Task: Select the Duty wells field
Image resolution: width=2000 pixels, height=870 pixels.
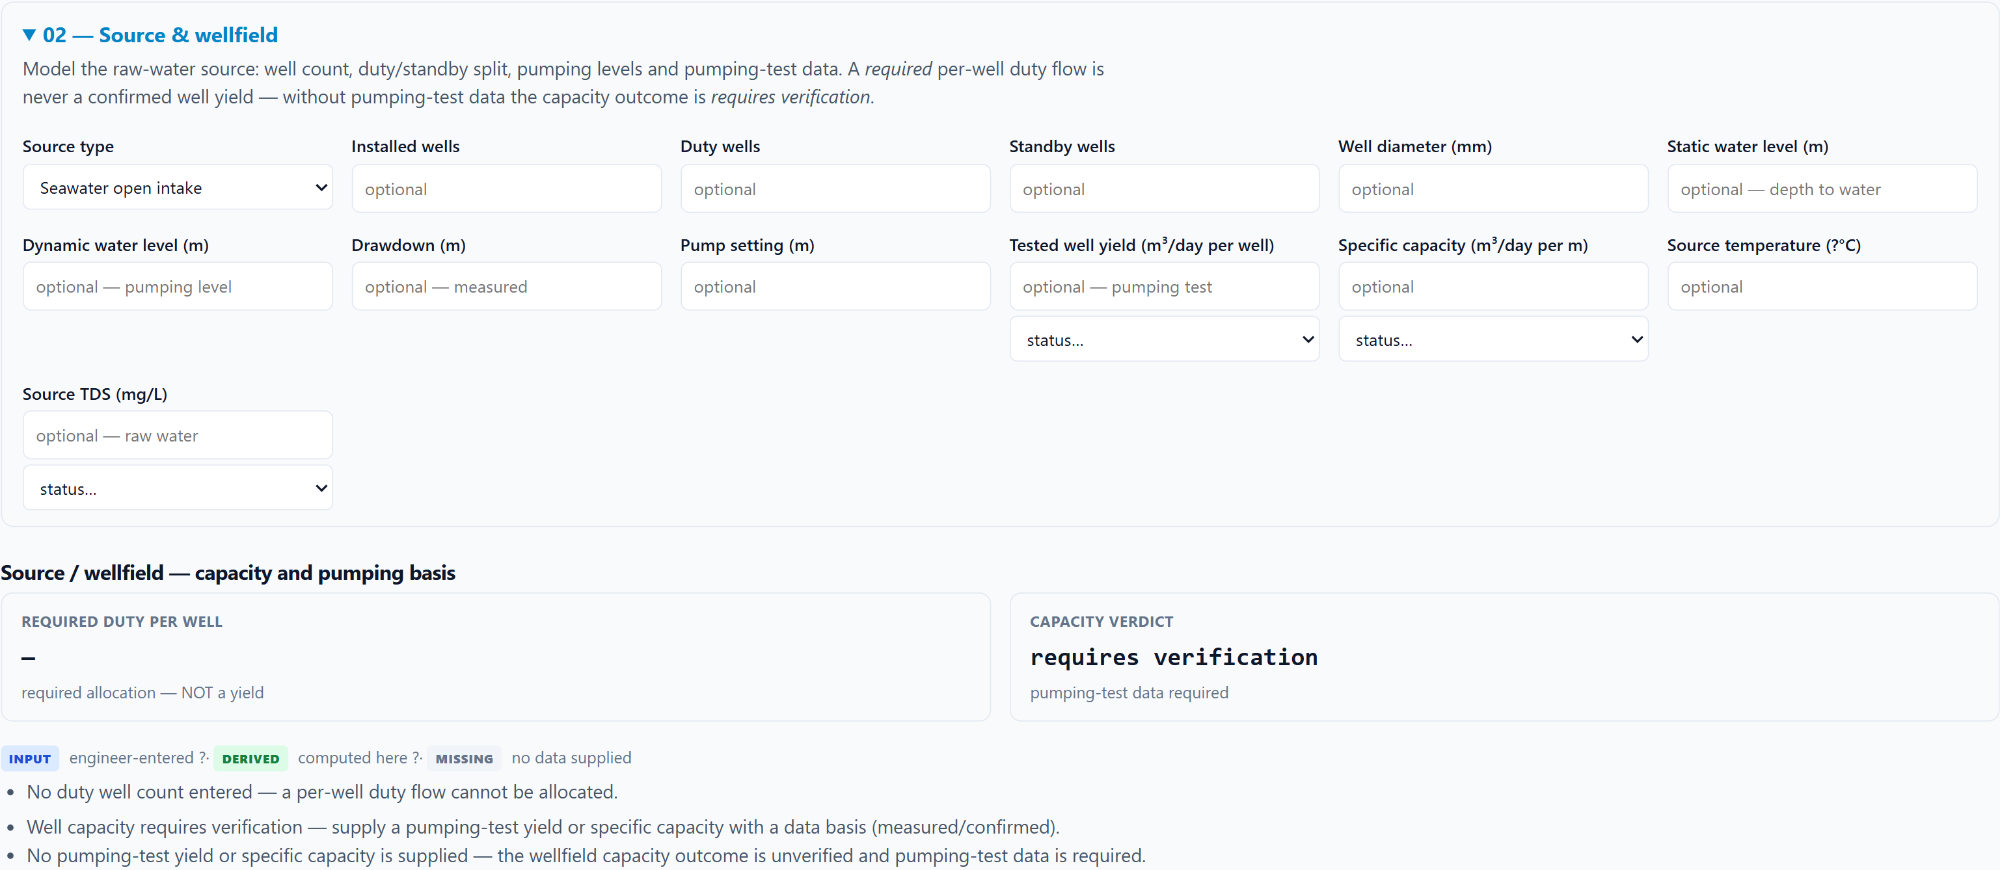Action: [x=835, y=189]
